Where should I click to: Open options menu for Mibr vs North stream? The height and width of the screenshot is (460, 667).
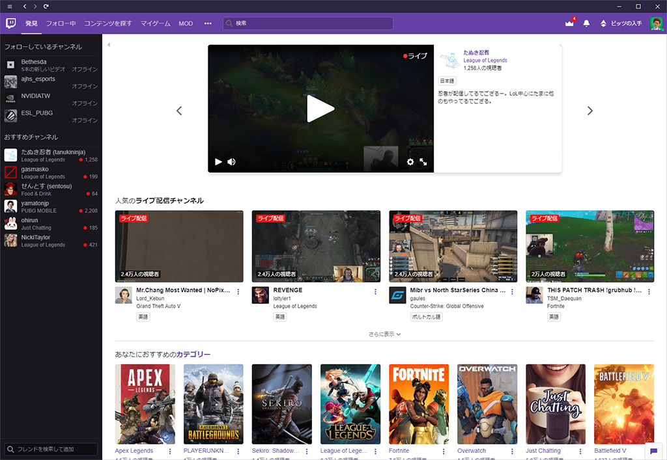click(512, 291)
